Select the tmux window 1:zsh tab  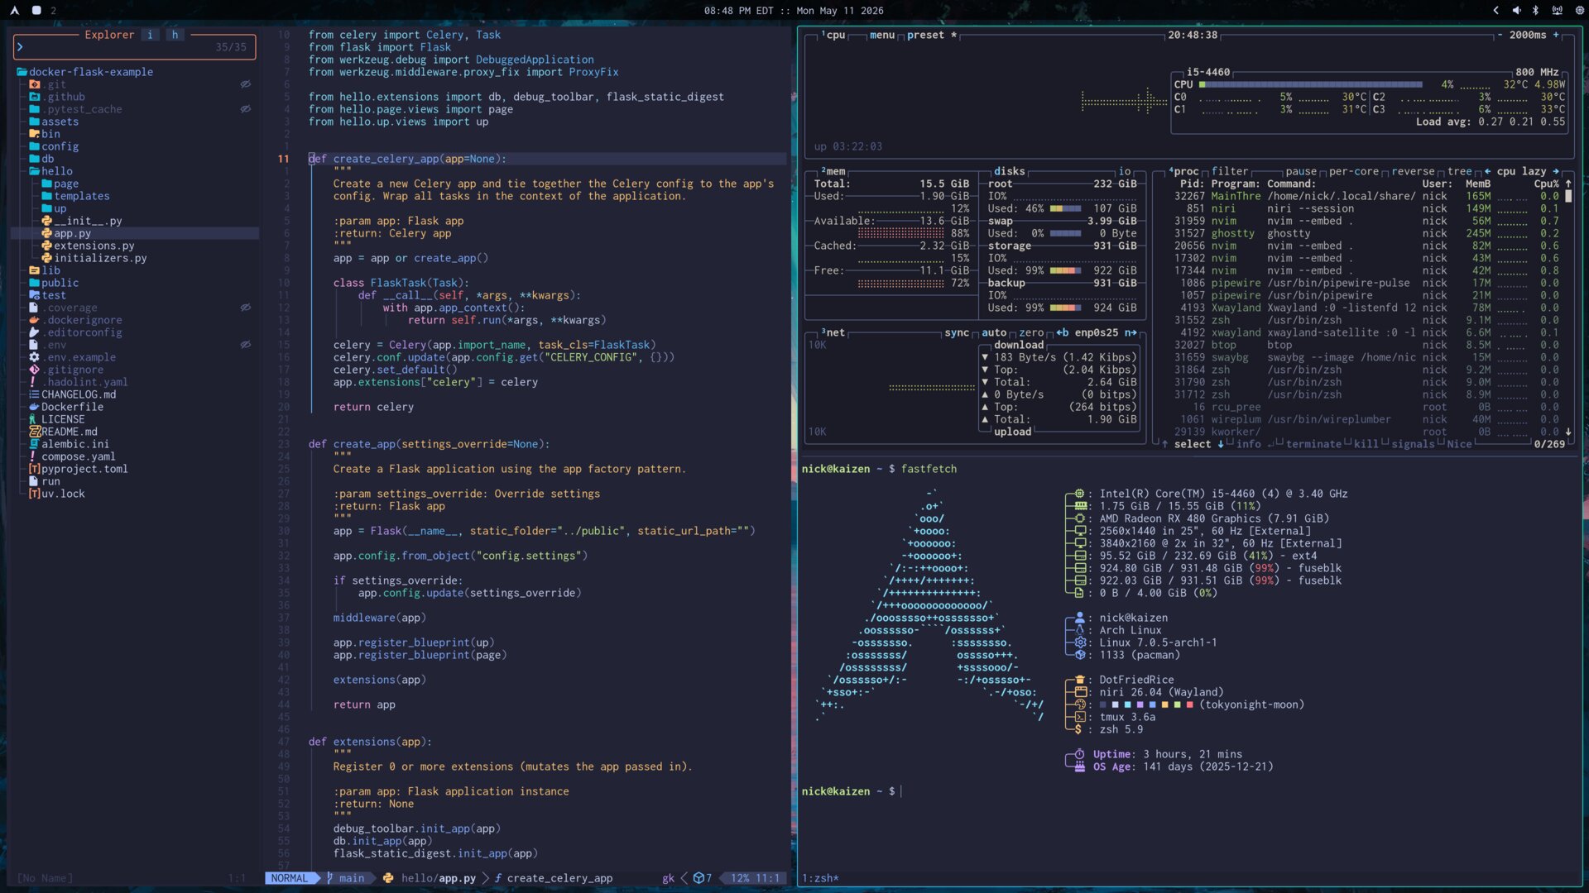click(x=820, y=878)
